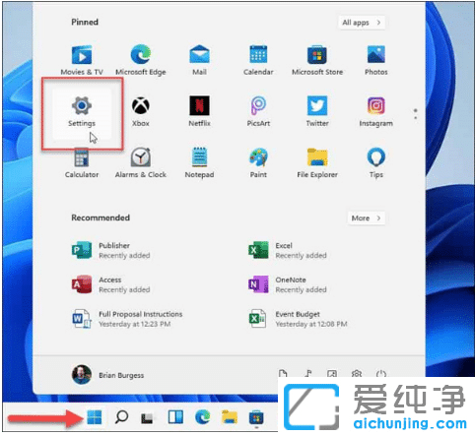Open Notepad from pinned apps
Viewport: 475px width, 436px height.
click(x=199, y=163)
